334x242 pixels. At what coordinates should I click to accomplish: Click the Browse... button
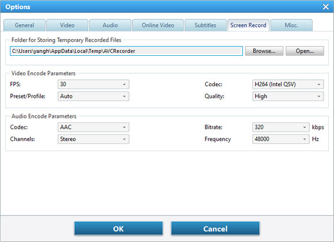(264, 51)
